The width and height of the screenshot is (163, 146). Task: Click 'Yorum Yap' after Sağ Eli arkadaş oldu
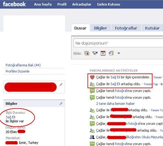pyautogui.click(x=151, y=84)
